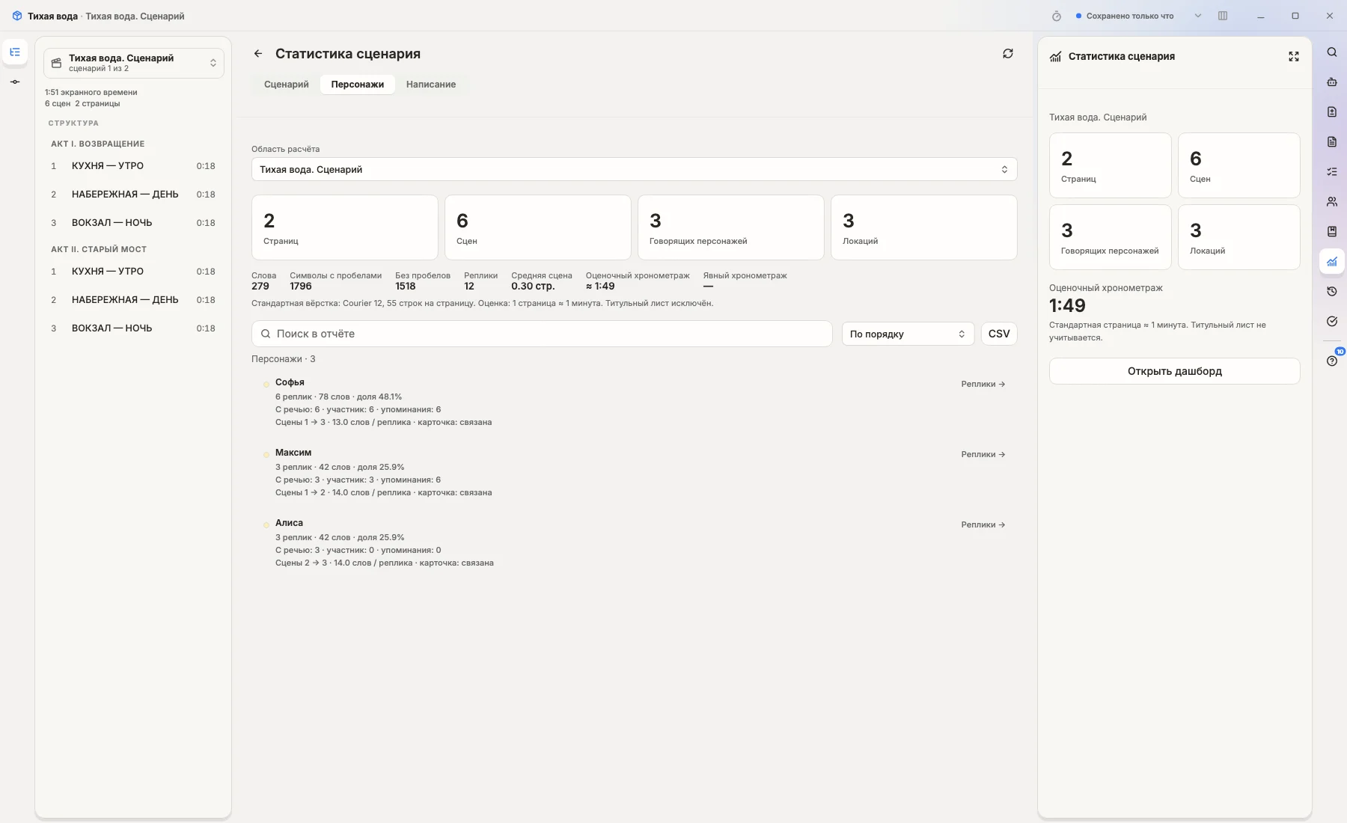The image size is (1347, 823).
Task: Open Реплики link for Алиса
Action: pyautogui.click(x=983, y=525)
